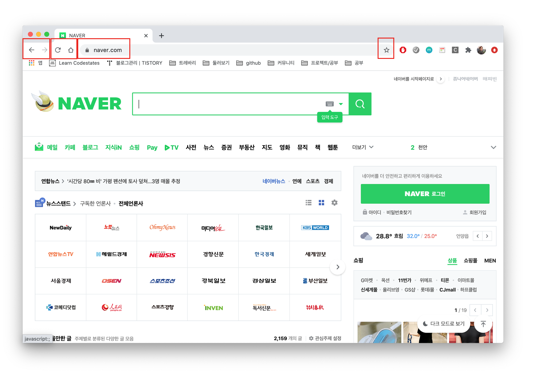Go back with the browser back arrow
Viewport: 539px width, 373px height.
point(31,50)
